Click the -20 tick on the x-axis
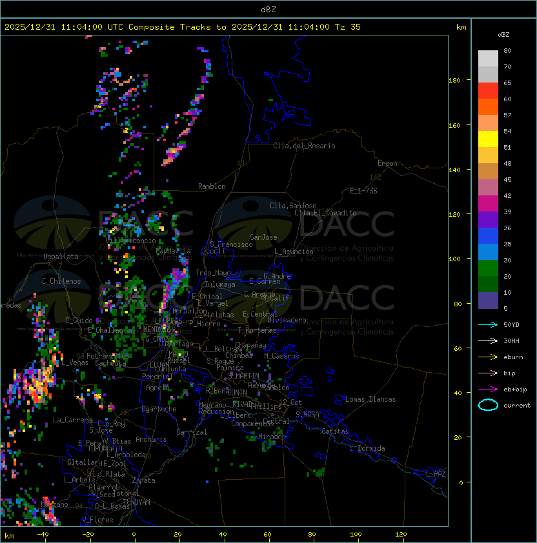 click(88, 535)
